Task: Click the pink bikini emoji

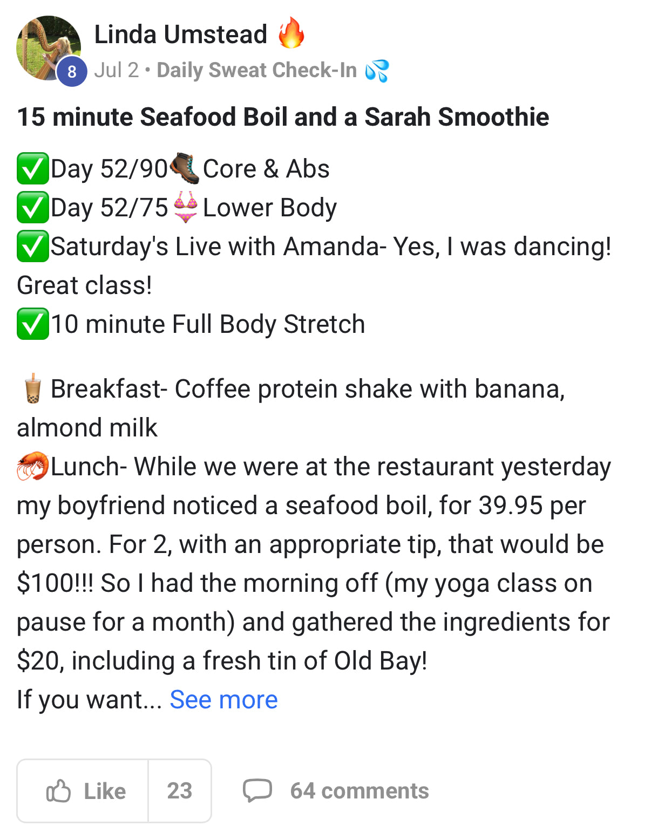Action: coord(185,208)
